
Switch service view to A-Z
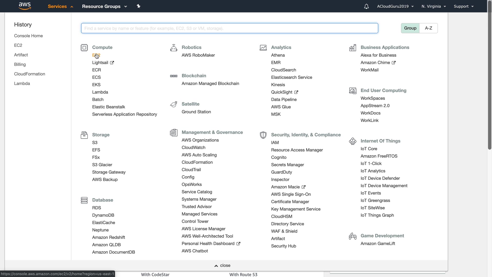[428, 28]
